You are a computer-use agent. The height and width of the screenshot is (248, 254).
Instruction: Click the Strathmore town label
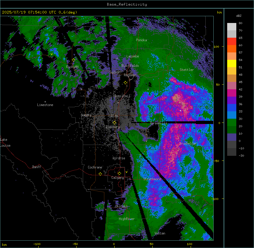point(152,179)
